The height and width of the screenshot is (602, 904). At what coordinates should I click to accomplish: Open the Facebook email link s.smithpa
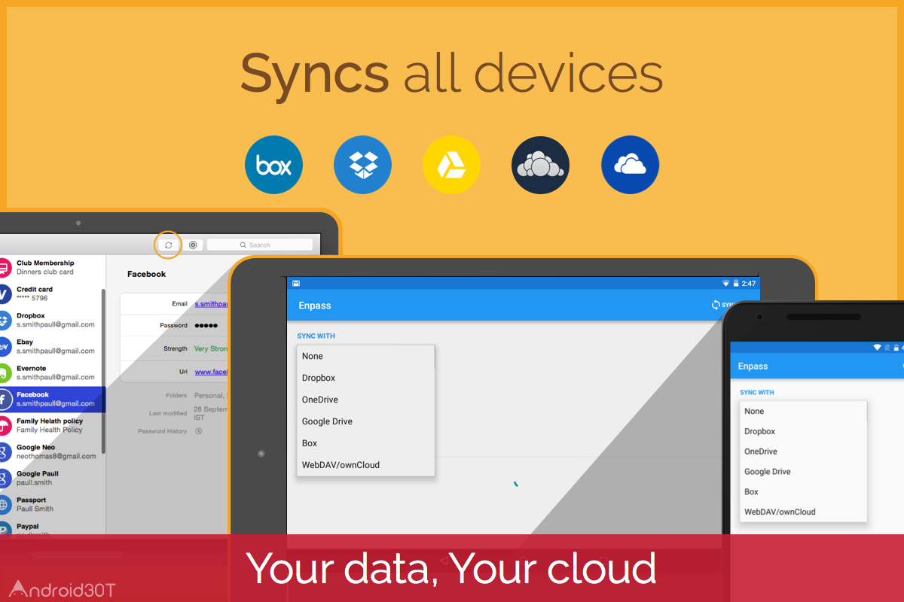click(211, 303)
